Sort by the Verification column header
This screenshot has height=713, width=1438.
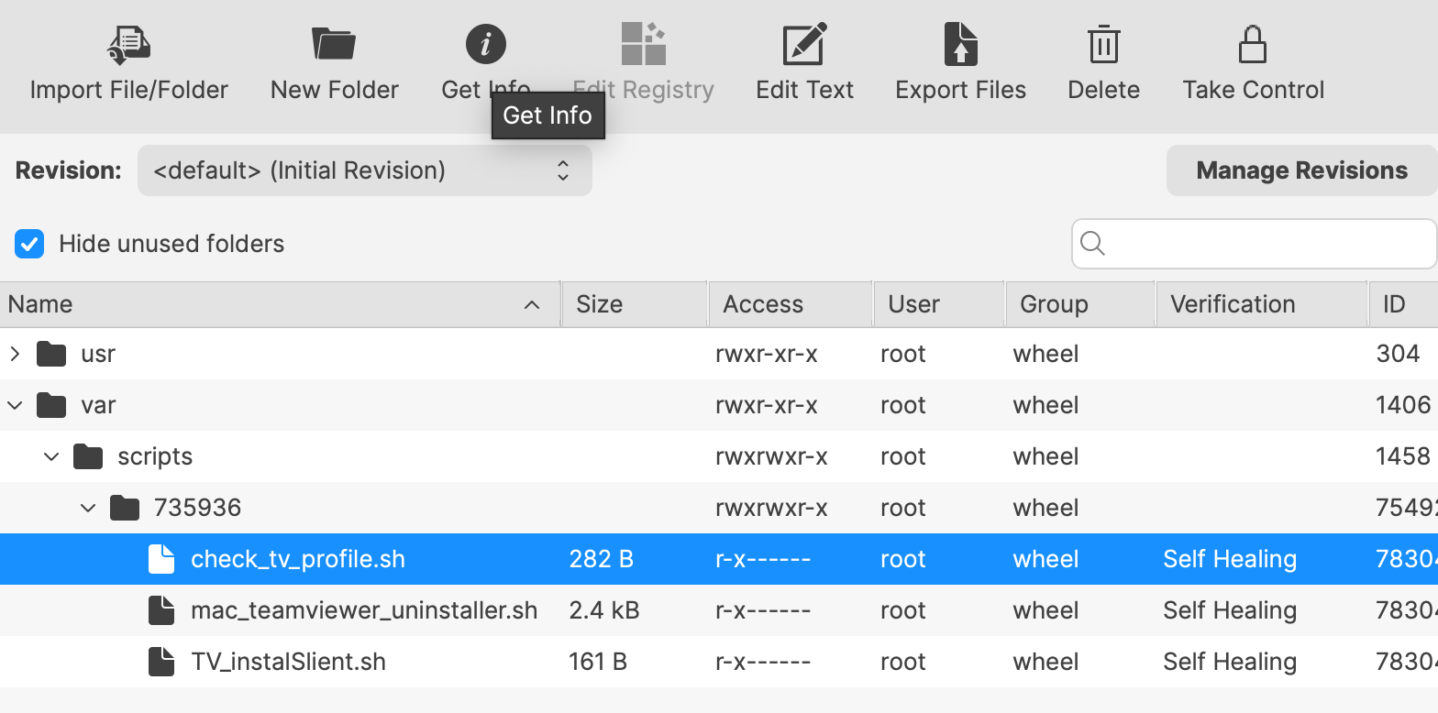[x=1263, y=304]
